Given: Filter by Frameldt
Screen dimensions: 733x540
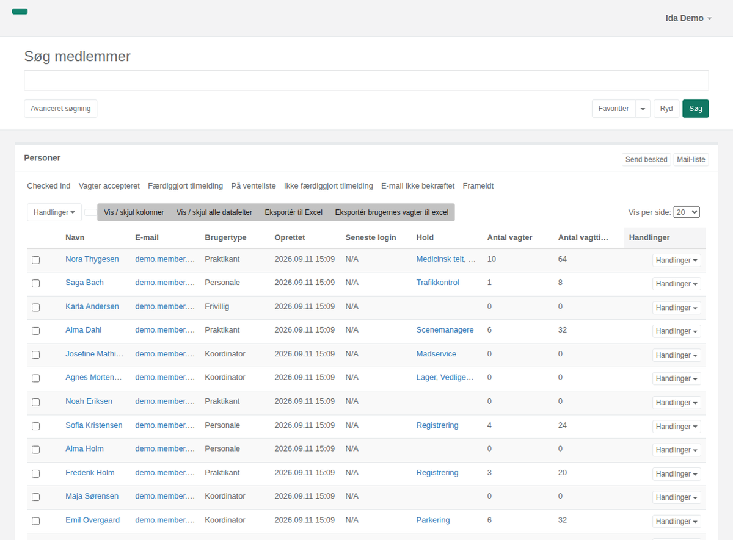Looking at the screenshot, I should 478,186.
